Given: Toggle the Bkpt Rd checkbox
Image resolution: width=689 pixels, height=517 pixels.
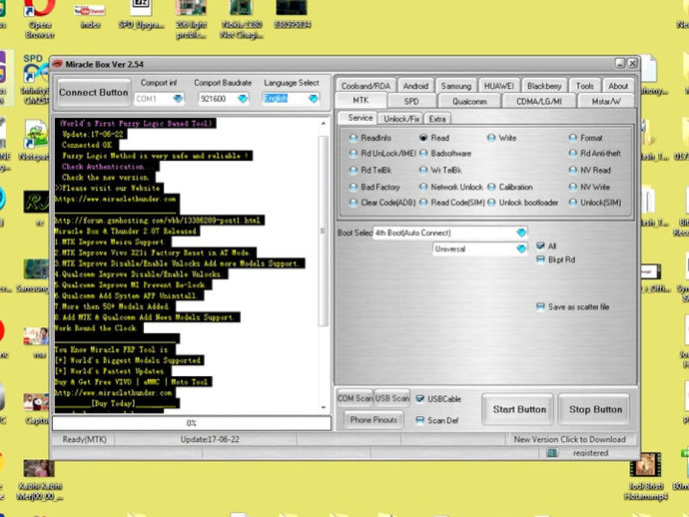Looking at the screenshot, I should tap(540, 259).
